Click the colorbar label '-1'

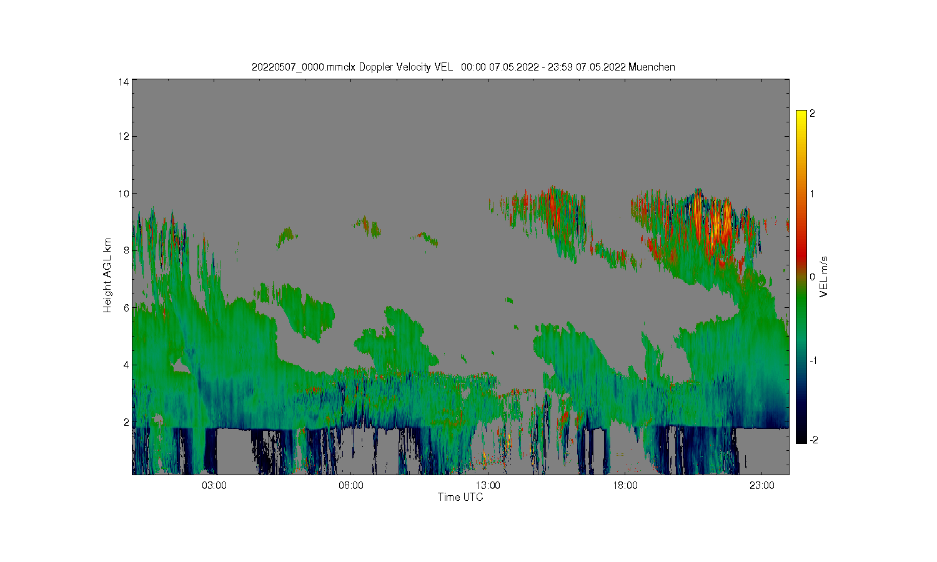813,361
